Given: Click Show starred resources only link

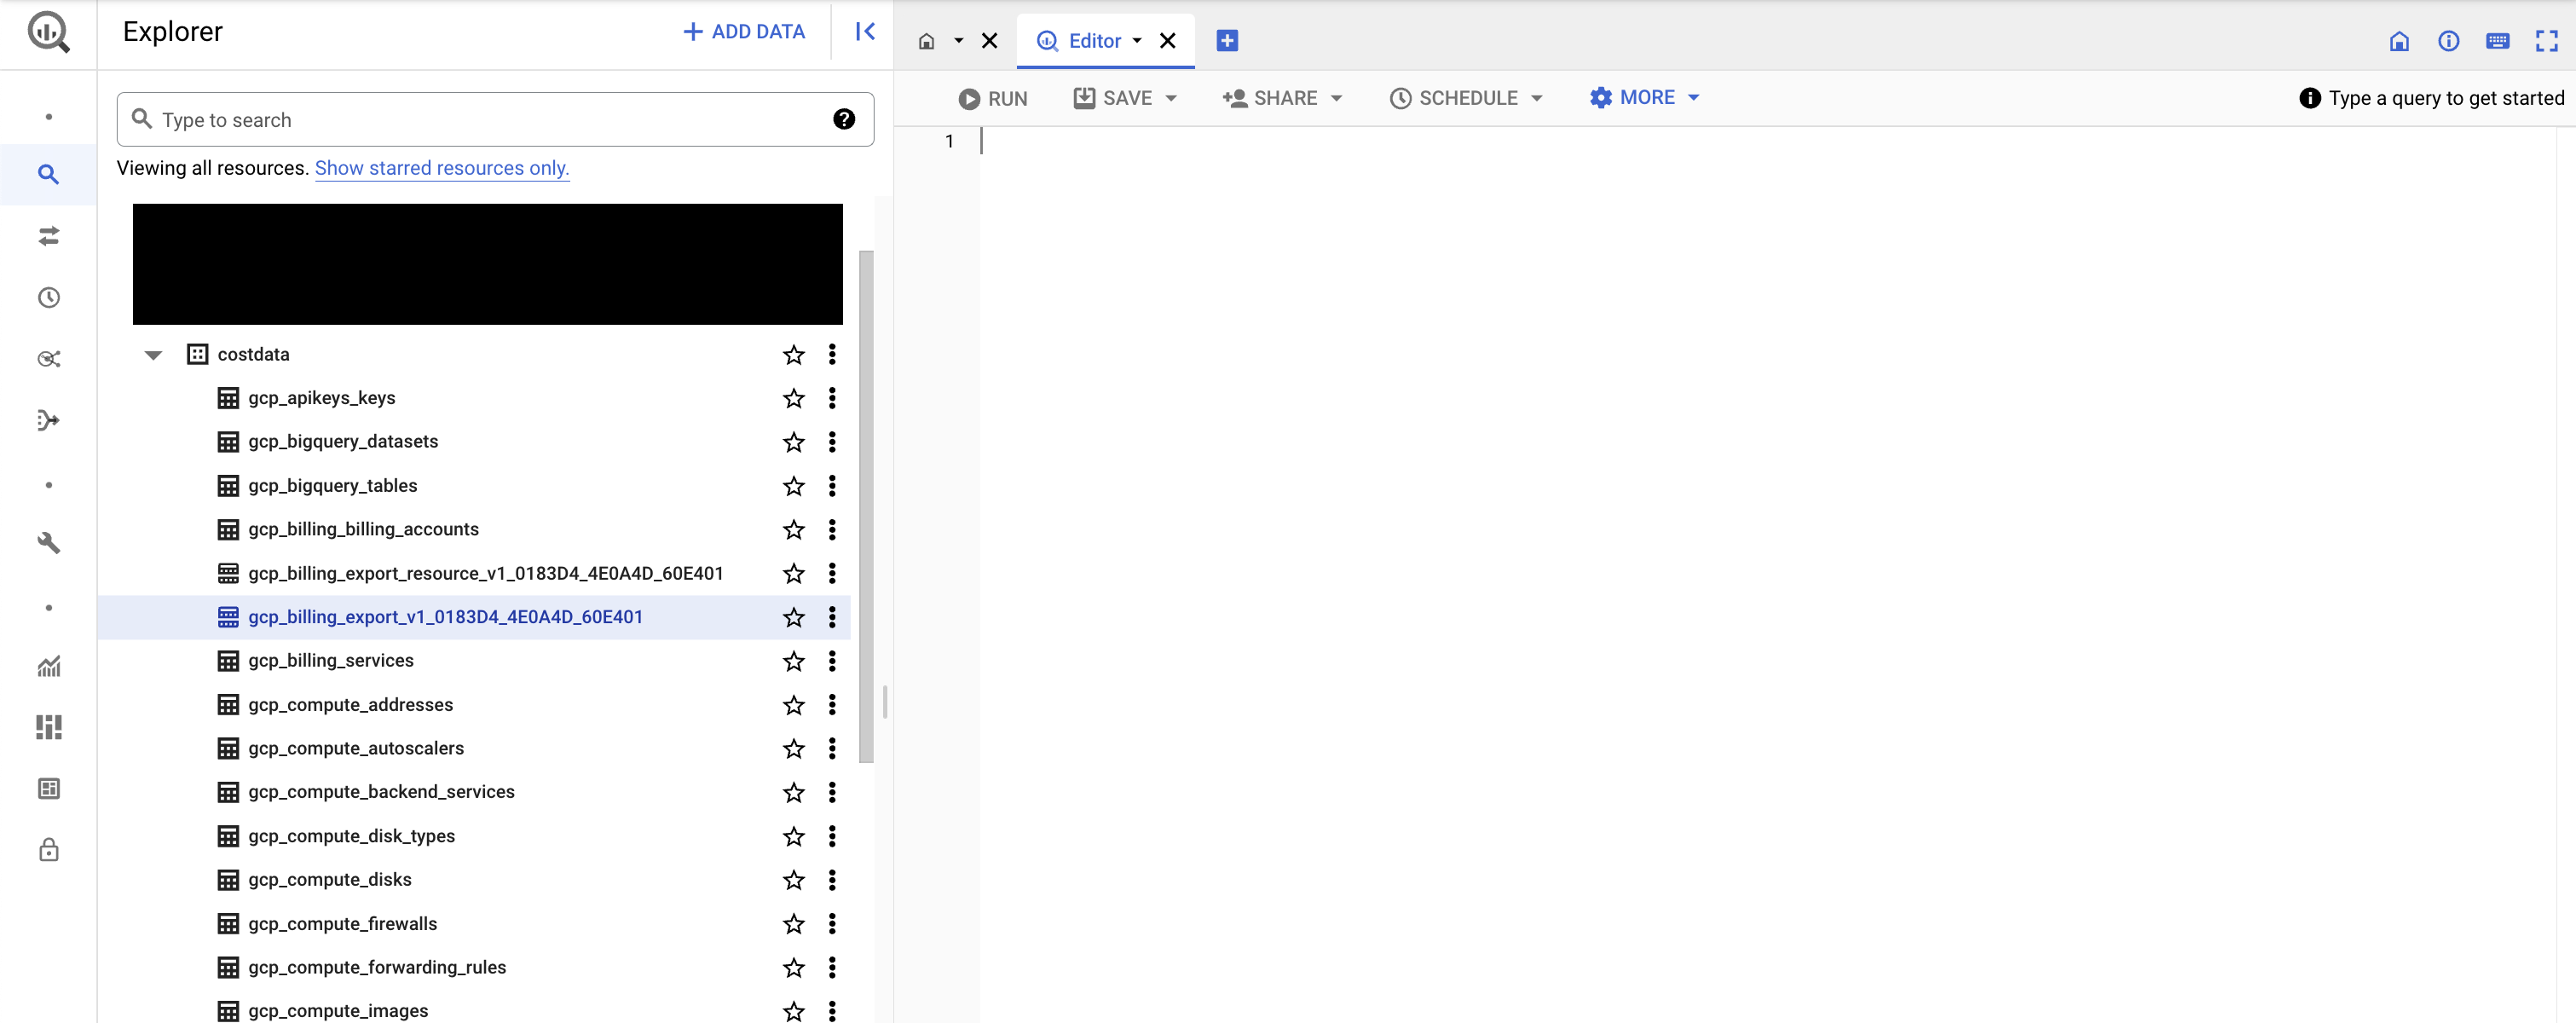Looking at the screenshot, I should (441, 167).
